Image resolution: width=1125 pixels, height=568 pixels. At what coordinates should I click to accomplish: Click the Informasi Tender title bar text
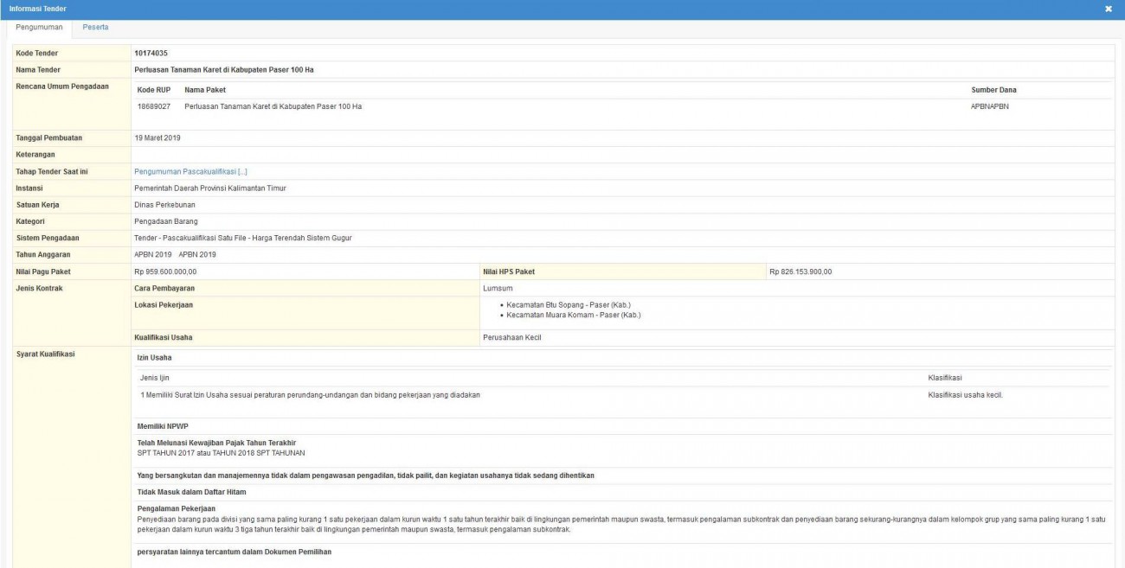pyautogui.click(x=37, y=9)
